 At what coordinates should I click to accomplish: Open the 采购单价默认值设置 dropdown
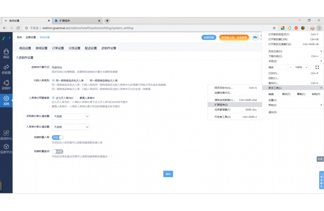click(x=71, y=116)
